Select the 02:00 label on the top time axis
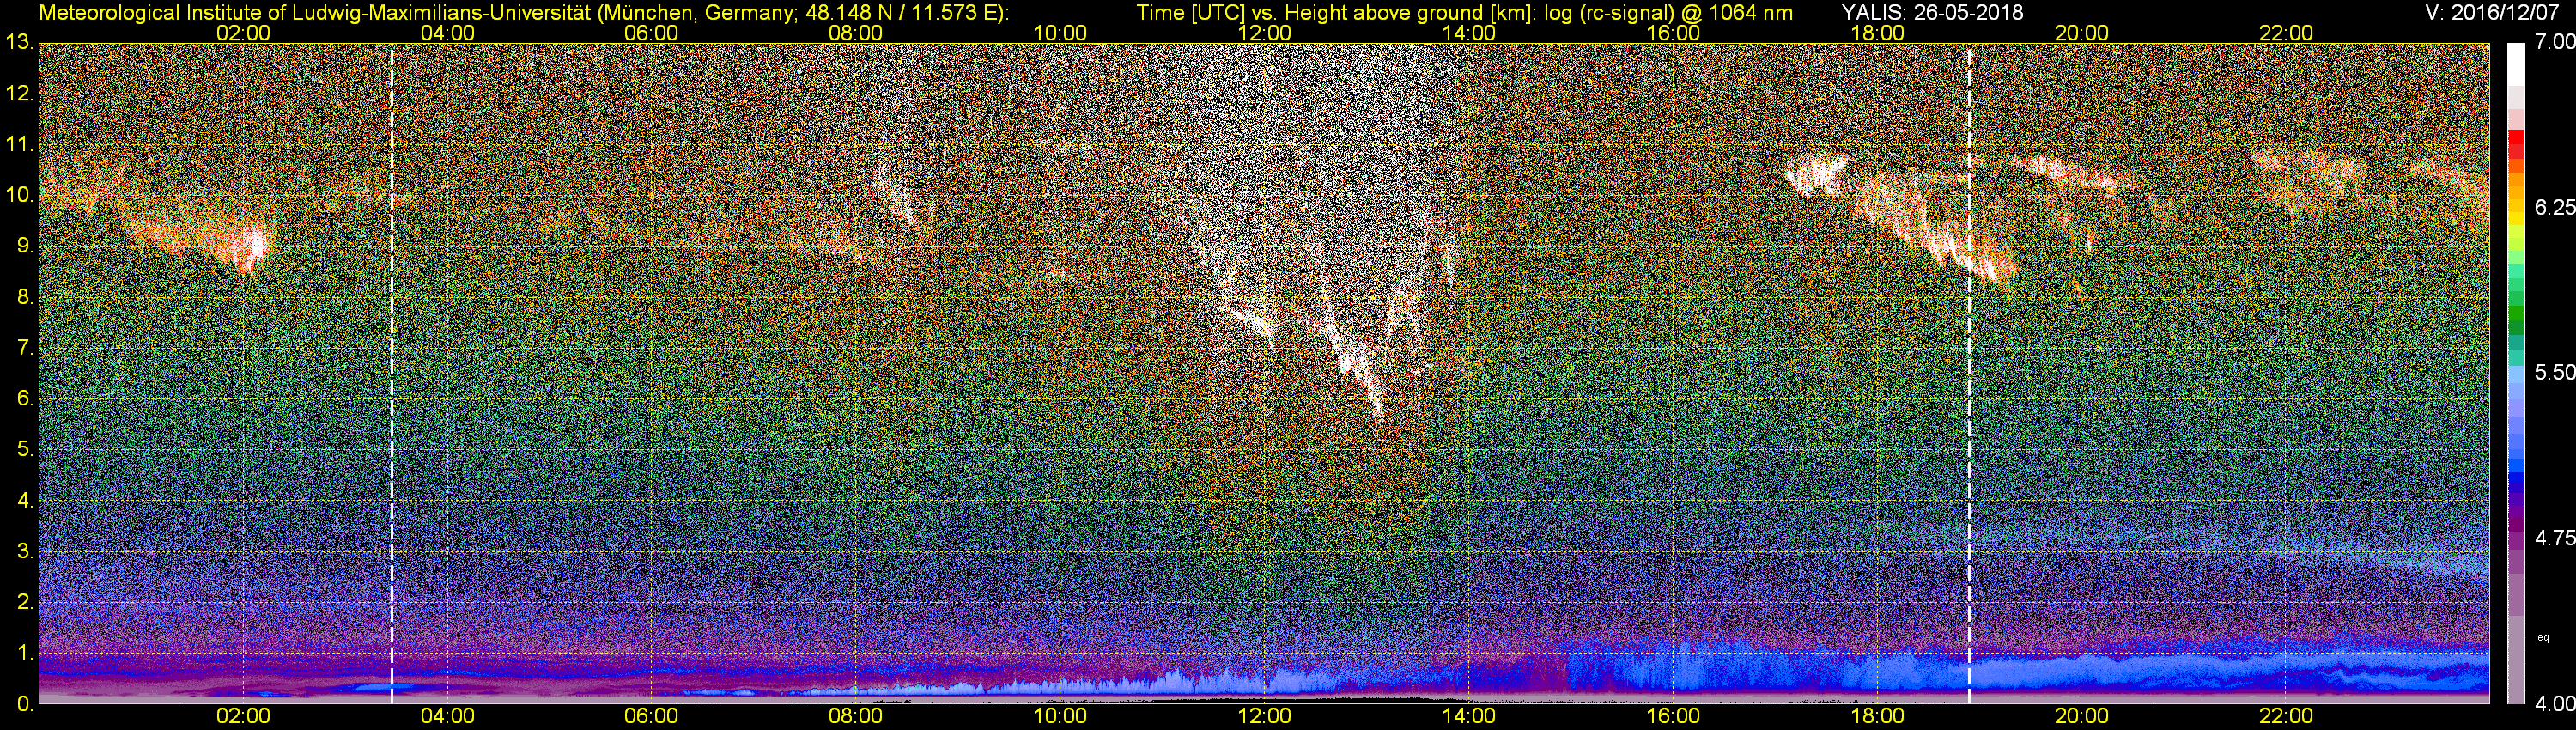Image resolution: width=2576 pixels, height=730 pixels. (243, 33)
